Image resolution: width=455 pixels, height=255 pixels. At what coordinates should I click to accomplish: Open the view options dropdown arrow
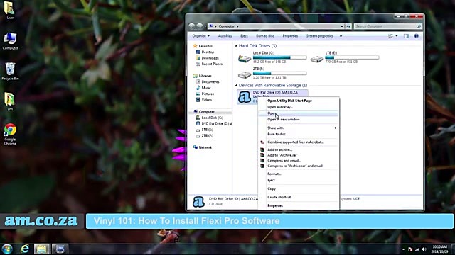397,36
